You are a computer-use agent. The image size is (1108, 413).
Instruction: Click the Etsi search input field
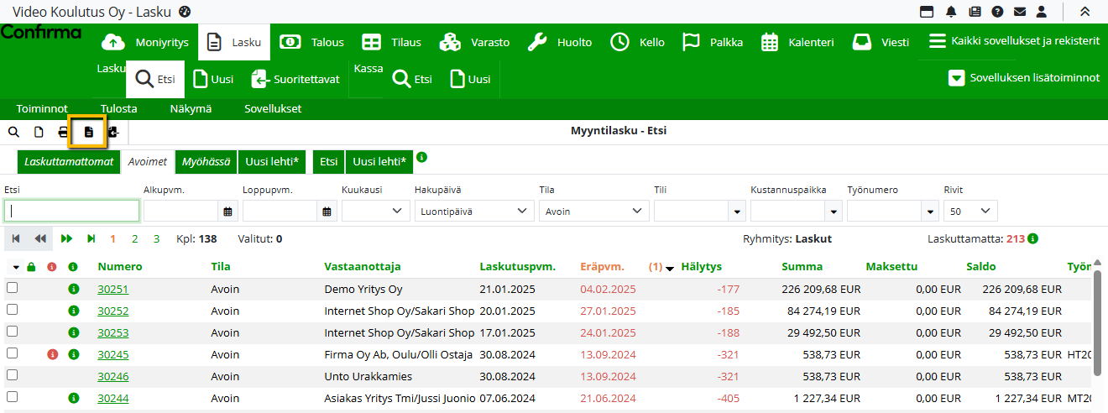(x=71, y=212)
